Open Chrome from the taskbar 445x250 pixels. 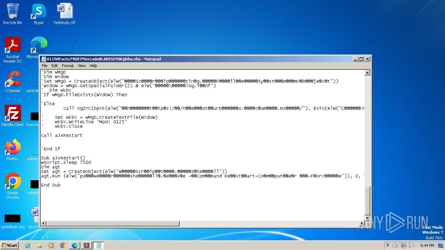[63, 245]
